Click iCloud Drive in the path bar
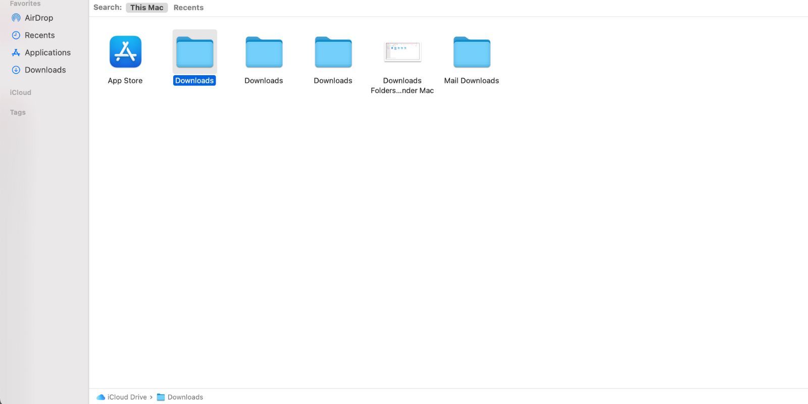 (122, 397)
